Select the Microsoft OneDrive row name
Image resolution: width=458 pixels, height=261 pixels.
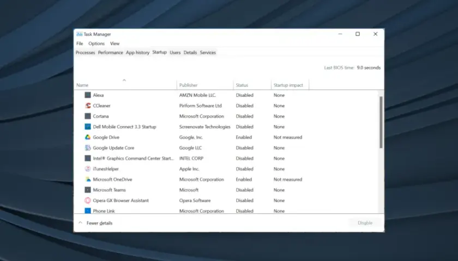coord(112,179)
